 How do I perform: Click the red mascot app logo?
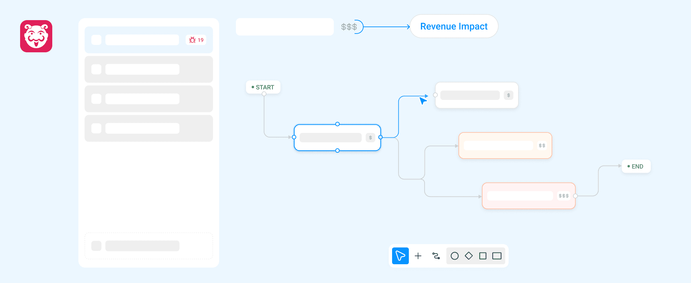pos(36,36)
